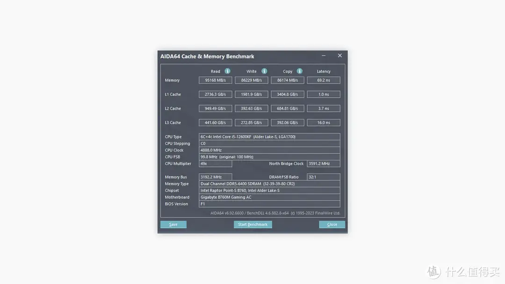Select the DRAM:FSB Ratio field 32:1
This screenshot has width=505, height=284.
[323, 177]
